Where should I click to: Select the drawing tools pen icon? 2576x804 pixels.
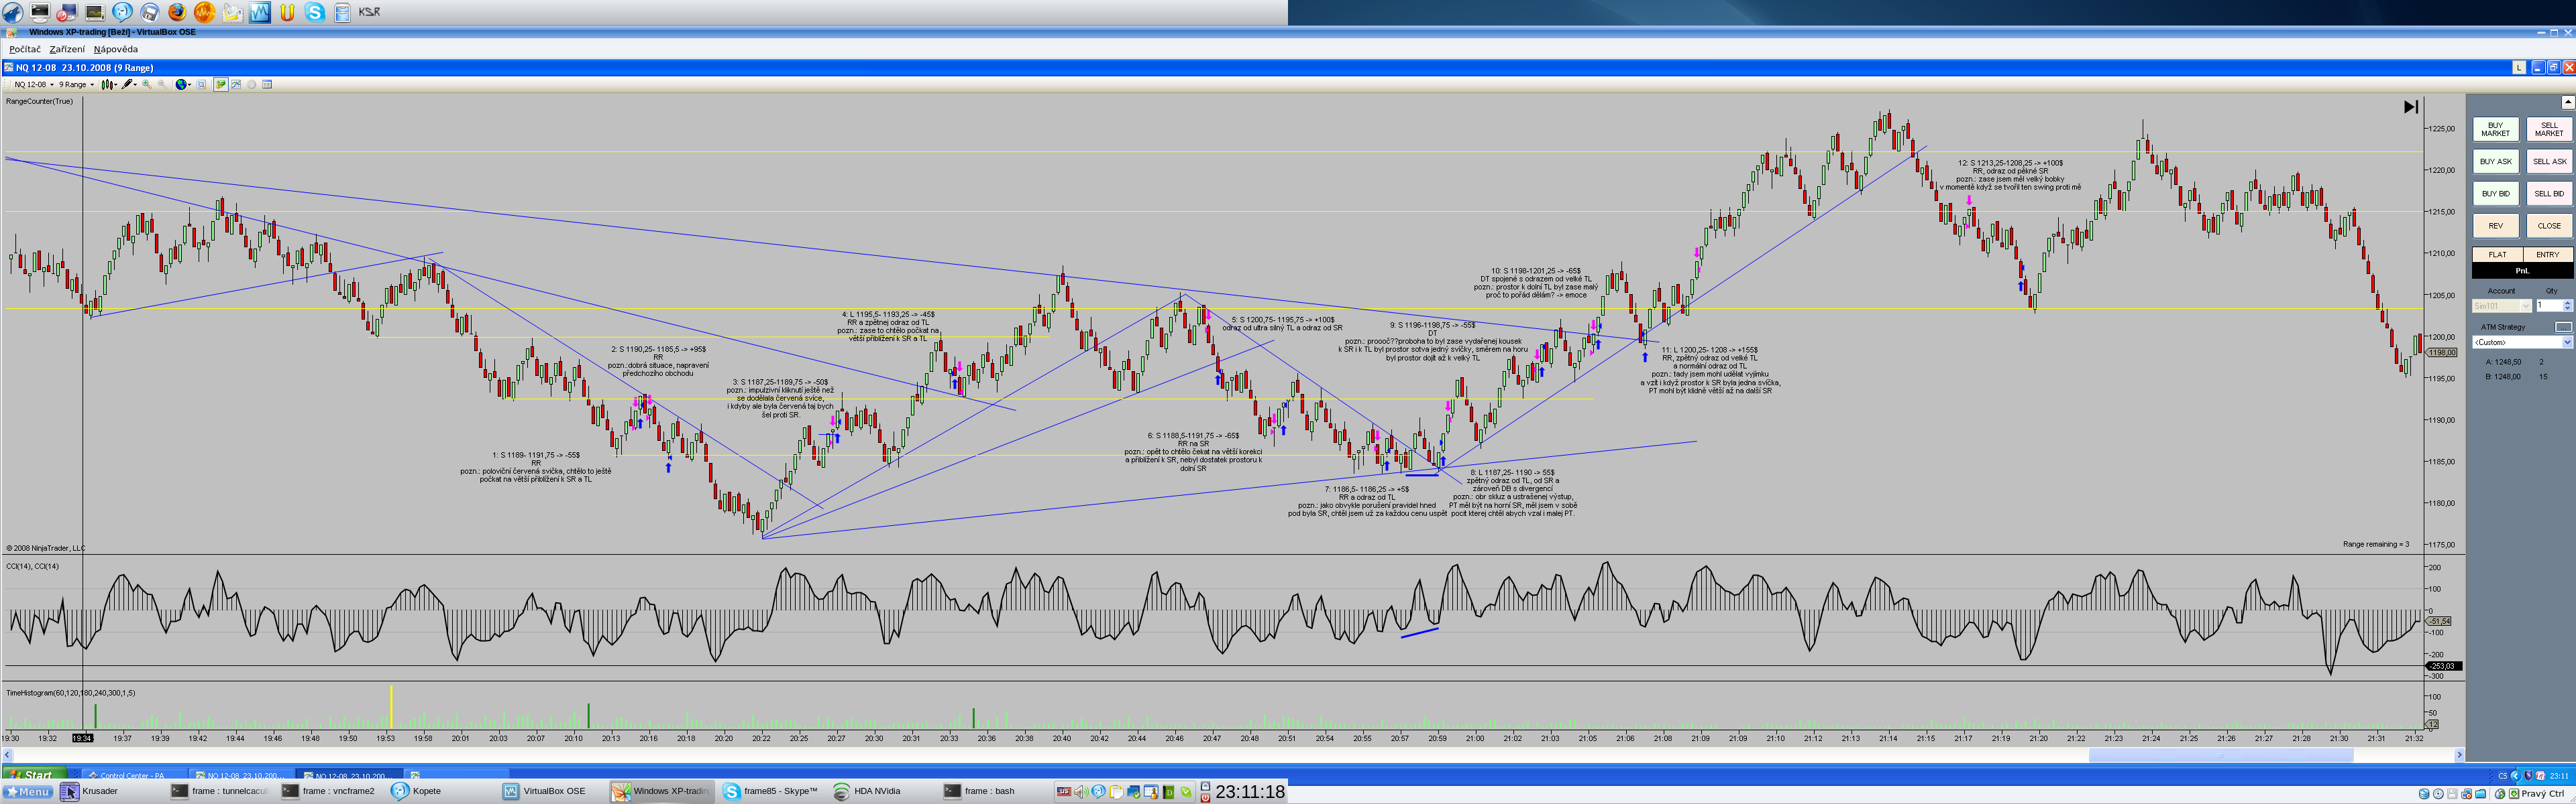click(x=127, y=85)
